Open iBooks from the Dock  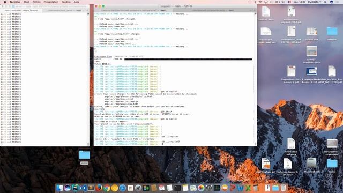click(225, 188)
